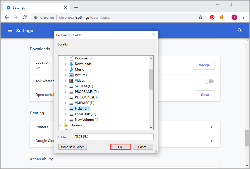250x169 pixels.
Task: Select the PROGRAMS (D:) label
Action: [x=87, y=92]
